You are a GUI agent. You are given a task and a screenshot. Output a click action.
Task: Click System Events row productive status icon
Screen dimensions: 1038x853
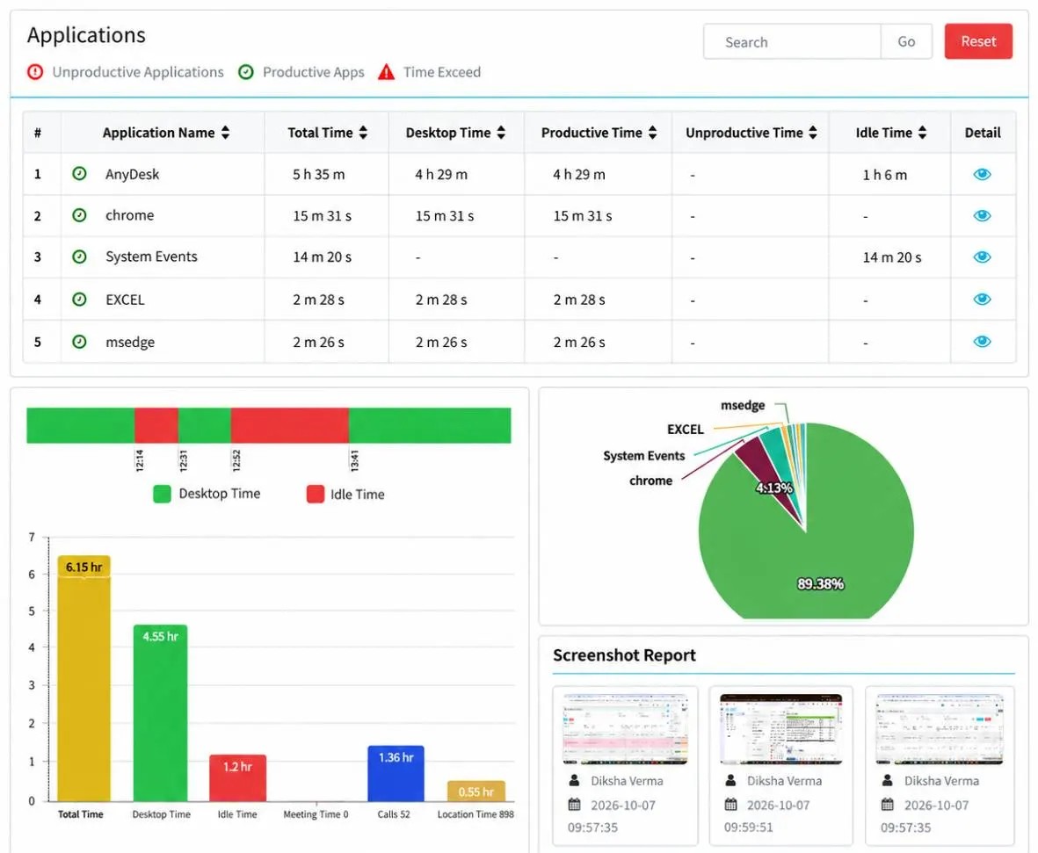pos(79,257)
